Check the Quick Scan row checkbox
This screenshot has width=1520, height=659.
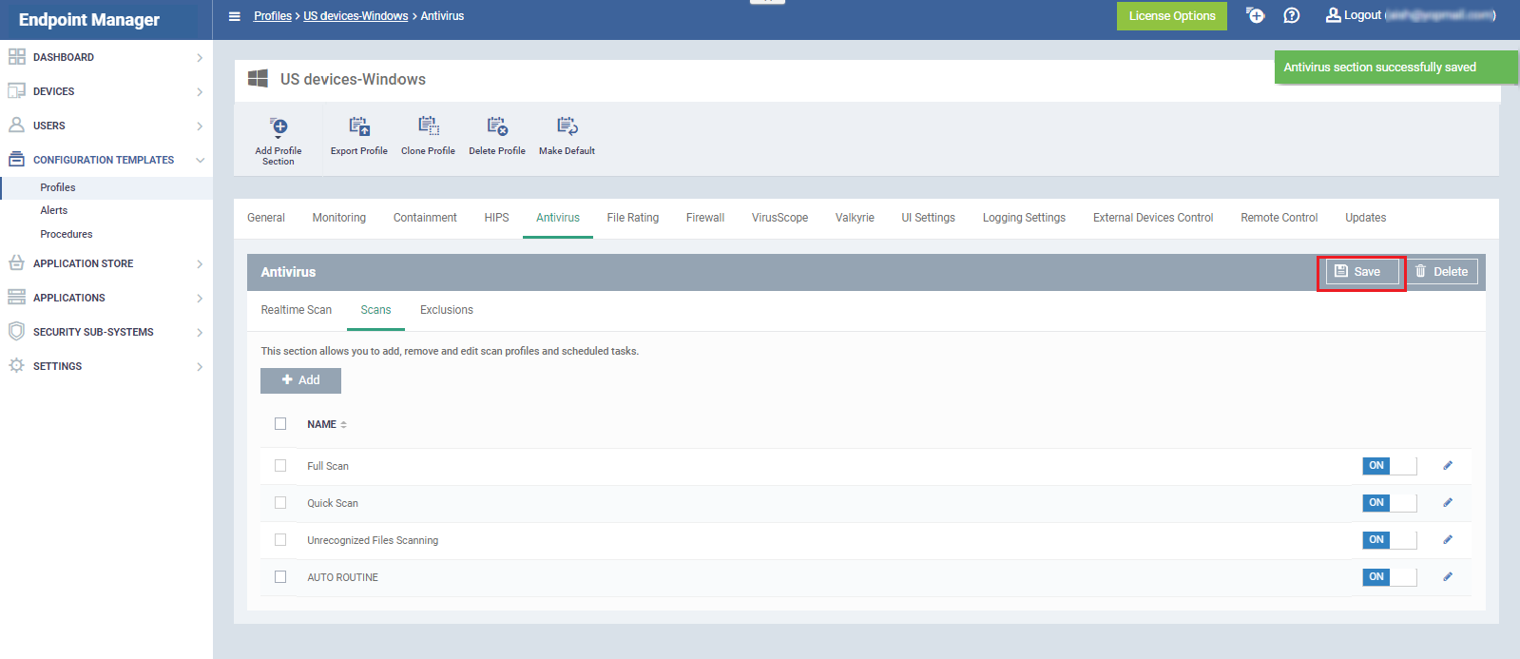280,503
